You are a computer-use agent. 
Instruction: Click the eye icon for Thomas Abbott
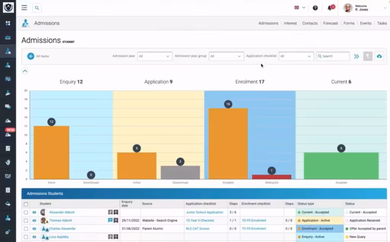[34, 221]
